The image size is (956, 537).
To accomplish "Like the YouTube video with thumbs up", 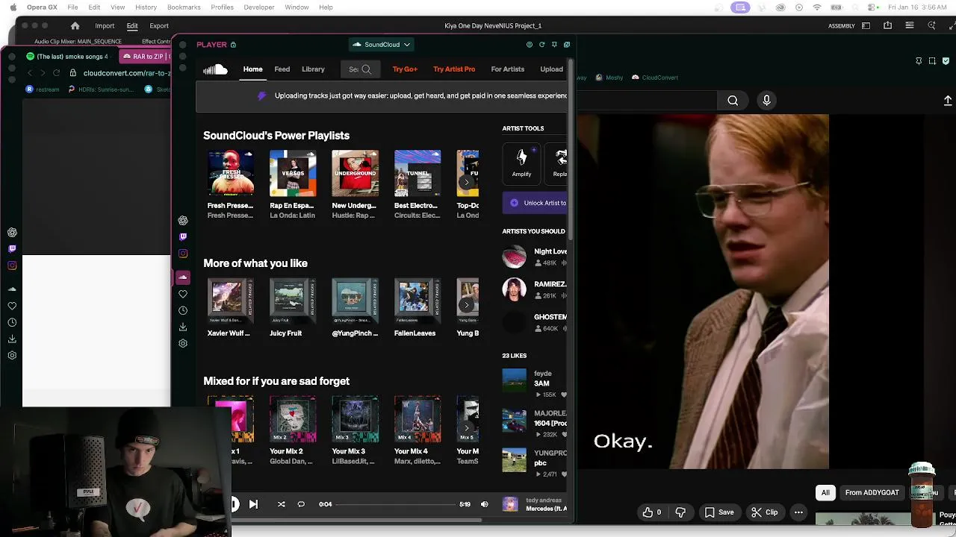I will (x=651, y=512).
